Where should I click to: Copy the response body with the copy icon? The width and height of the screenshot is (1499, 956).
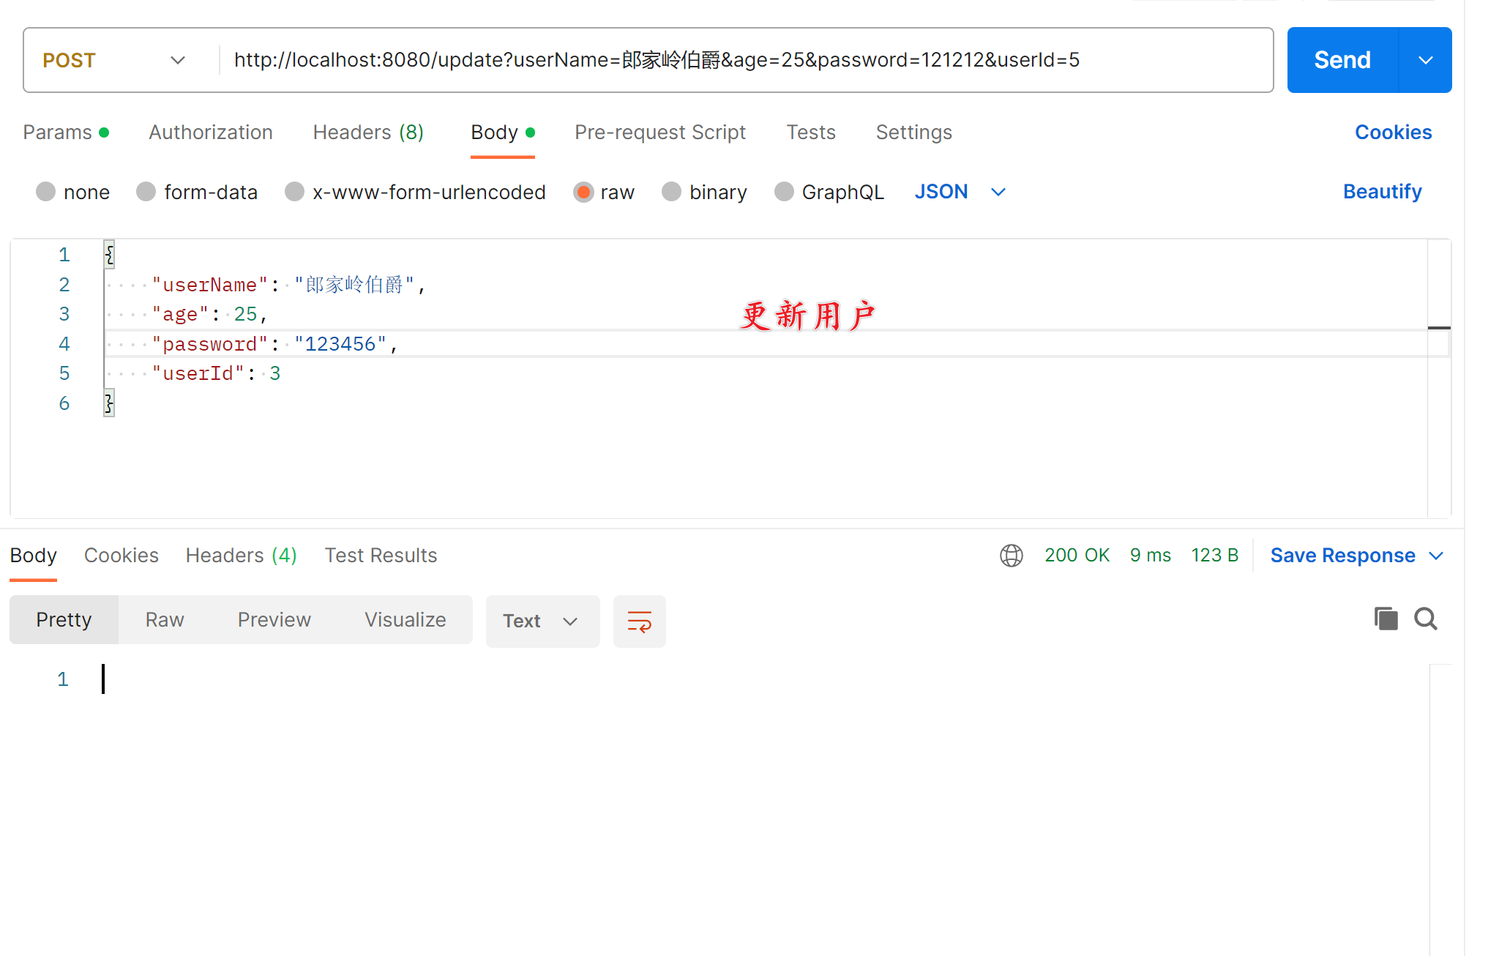click(x=1386, y=619)
